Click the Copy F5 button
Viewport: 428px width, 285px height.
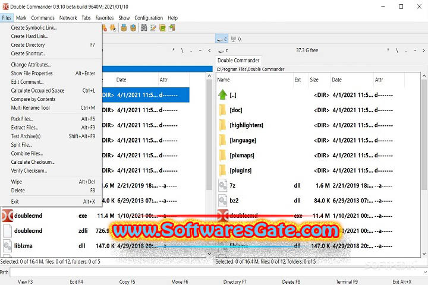tap(127, 281)
